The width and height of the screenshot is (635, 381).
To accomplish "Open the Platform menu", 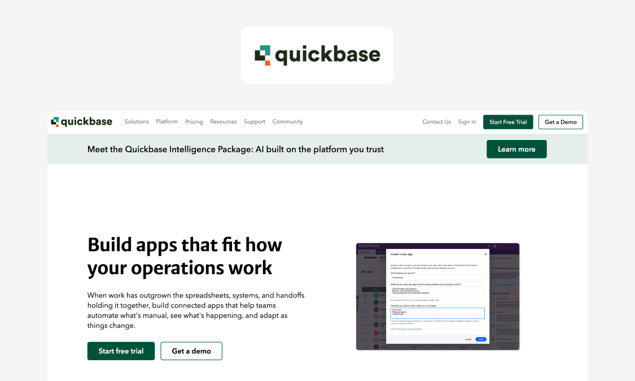I will 167,121.
